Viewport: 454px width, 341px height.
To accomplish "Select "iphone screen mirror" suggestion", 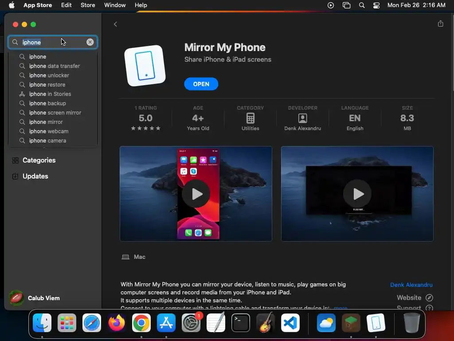I will click(x=53, y=112).
